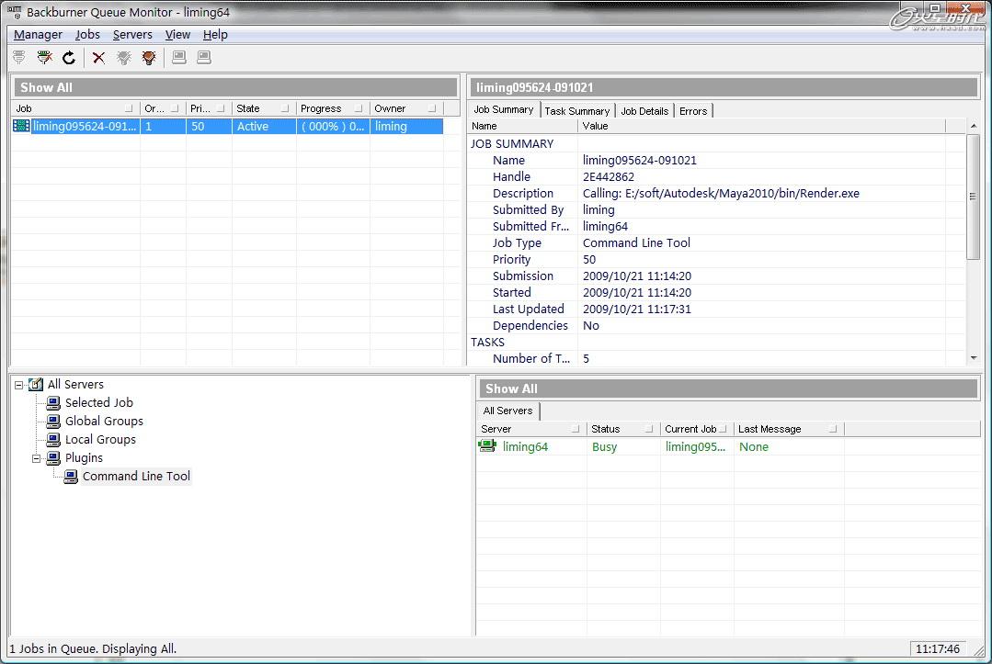This screenshot has width=992, height=664.
Task: Click the Name column header in job summary
Action: [522, 126]
